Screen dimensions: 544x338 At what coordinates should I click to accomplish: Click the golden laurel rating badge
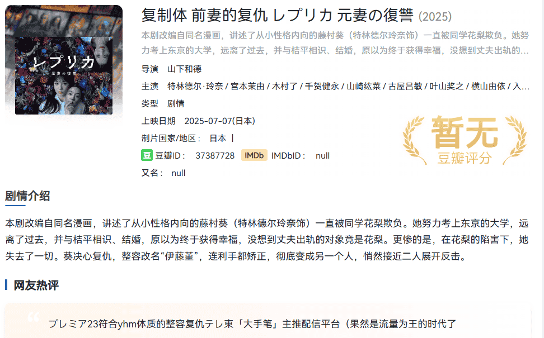coord(464,140)
